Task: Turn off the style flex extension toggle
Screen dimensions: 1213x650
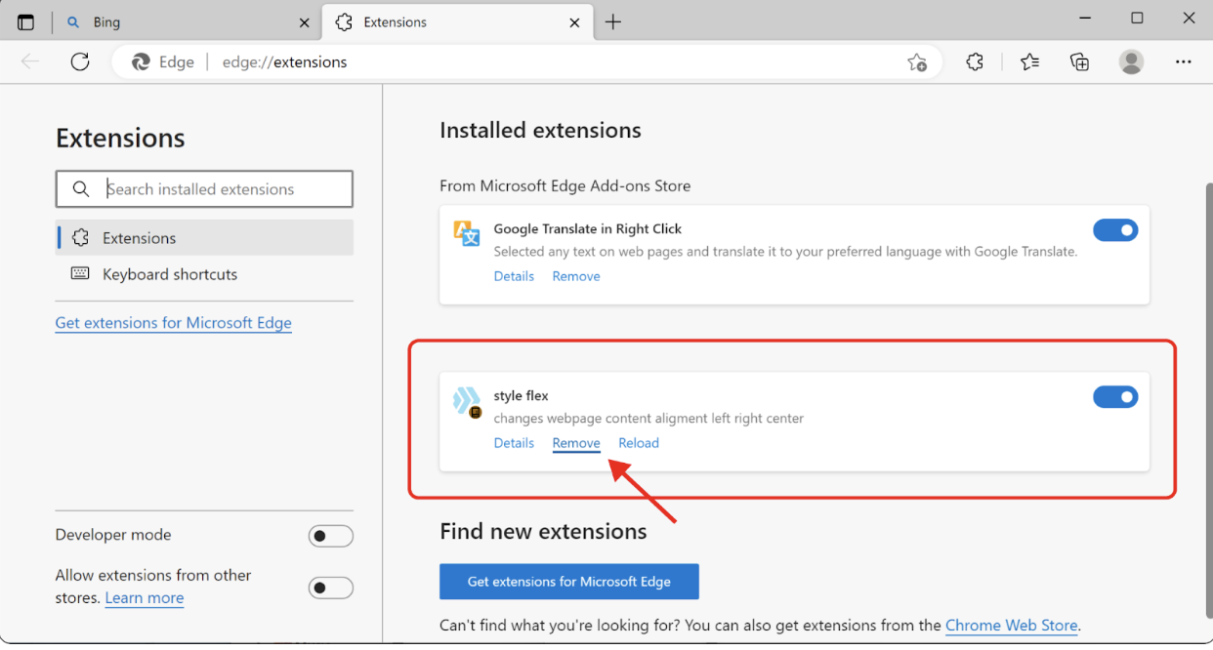Action: click(1115, 397)
